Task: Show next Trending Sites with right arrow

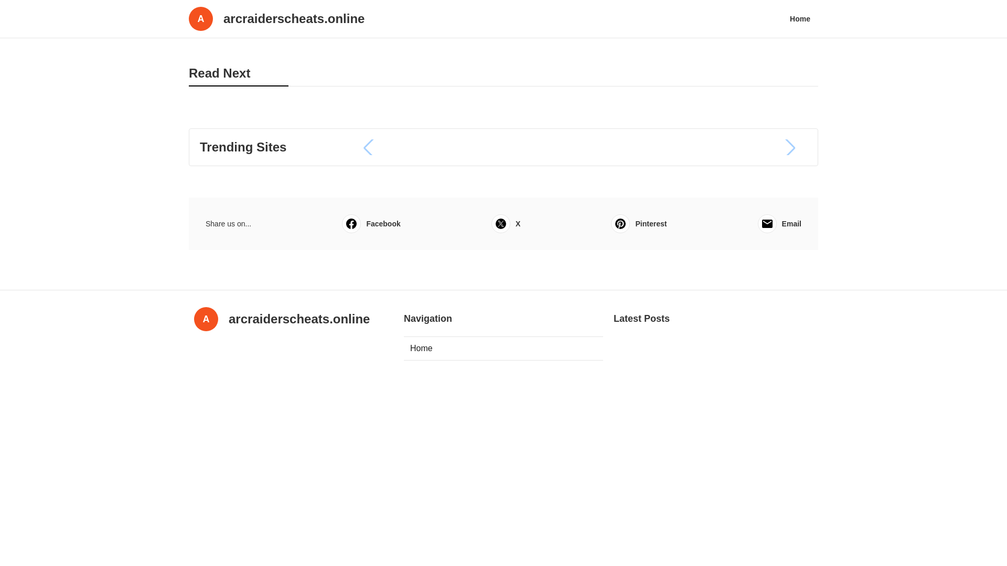Action: click(x=790, y=147)
